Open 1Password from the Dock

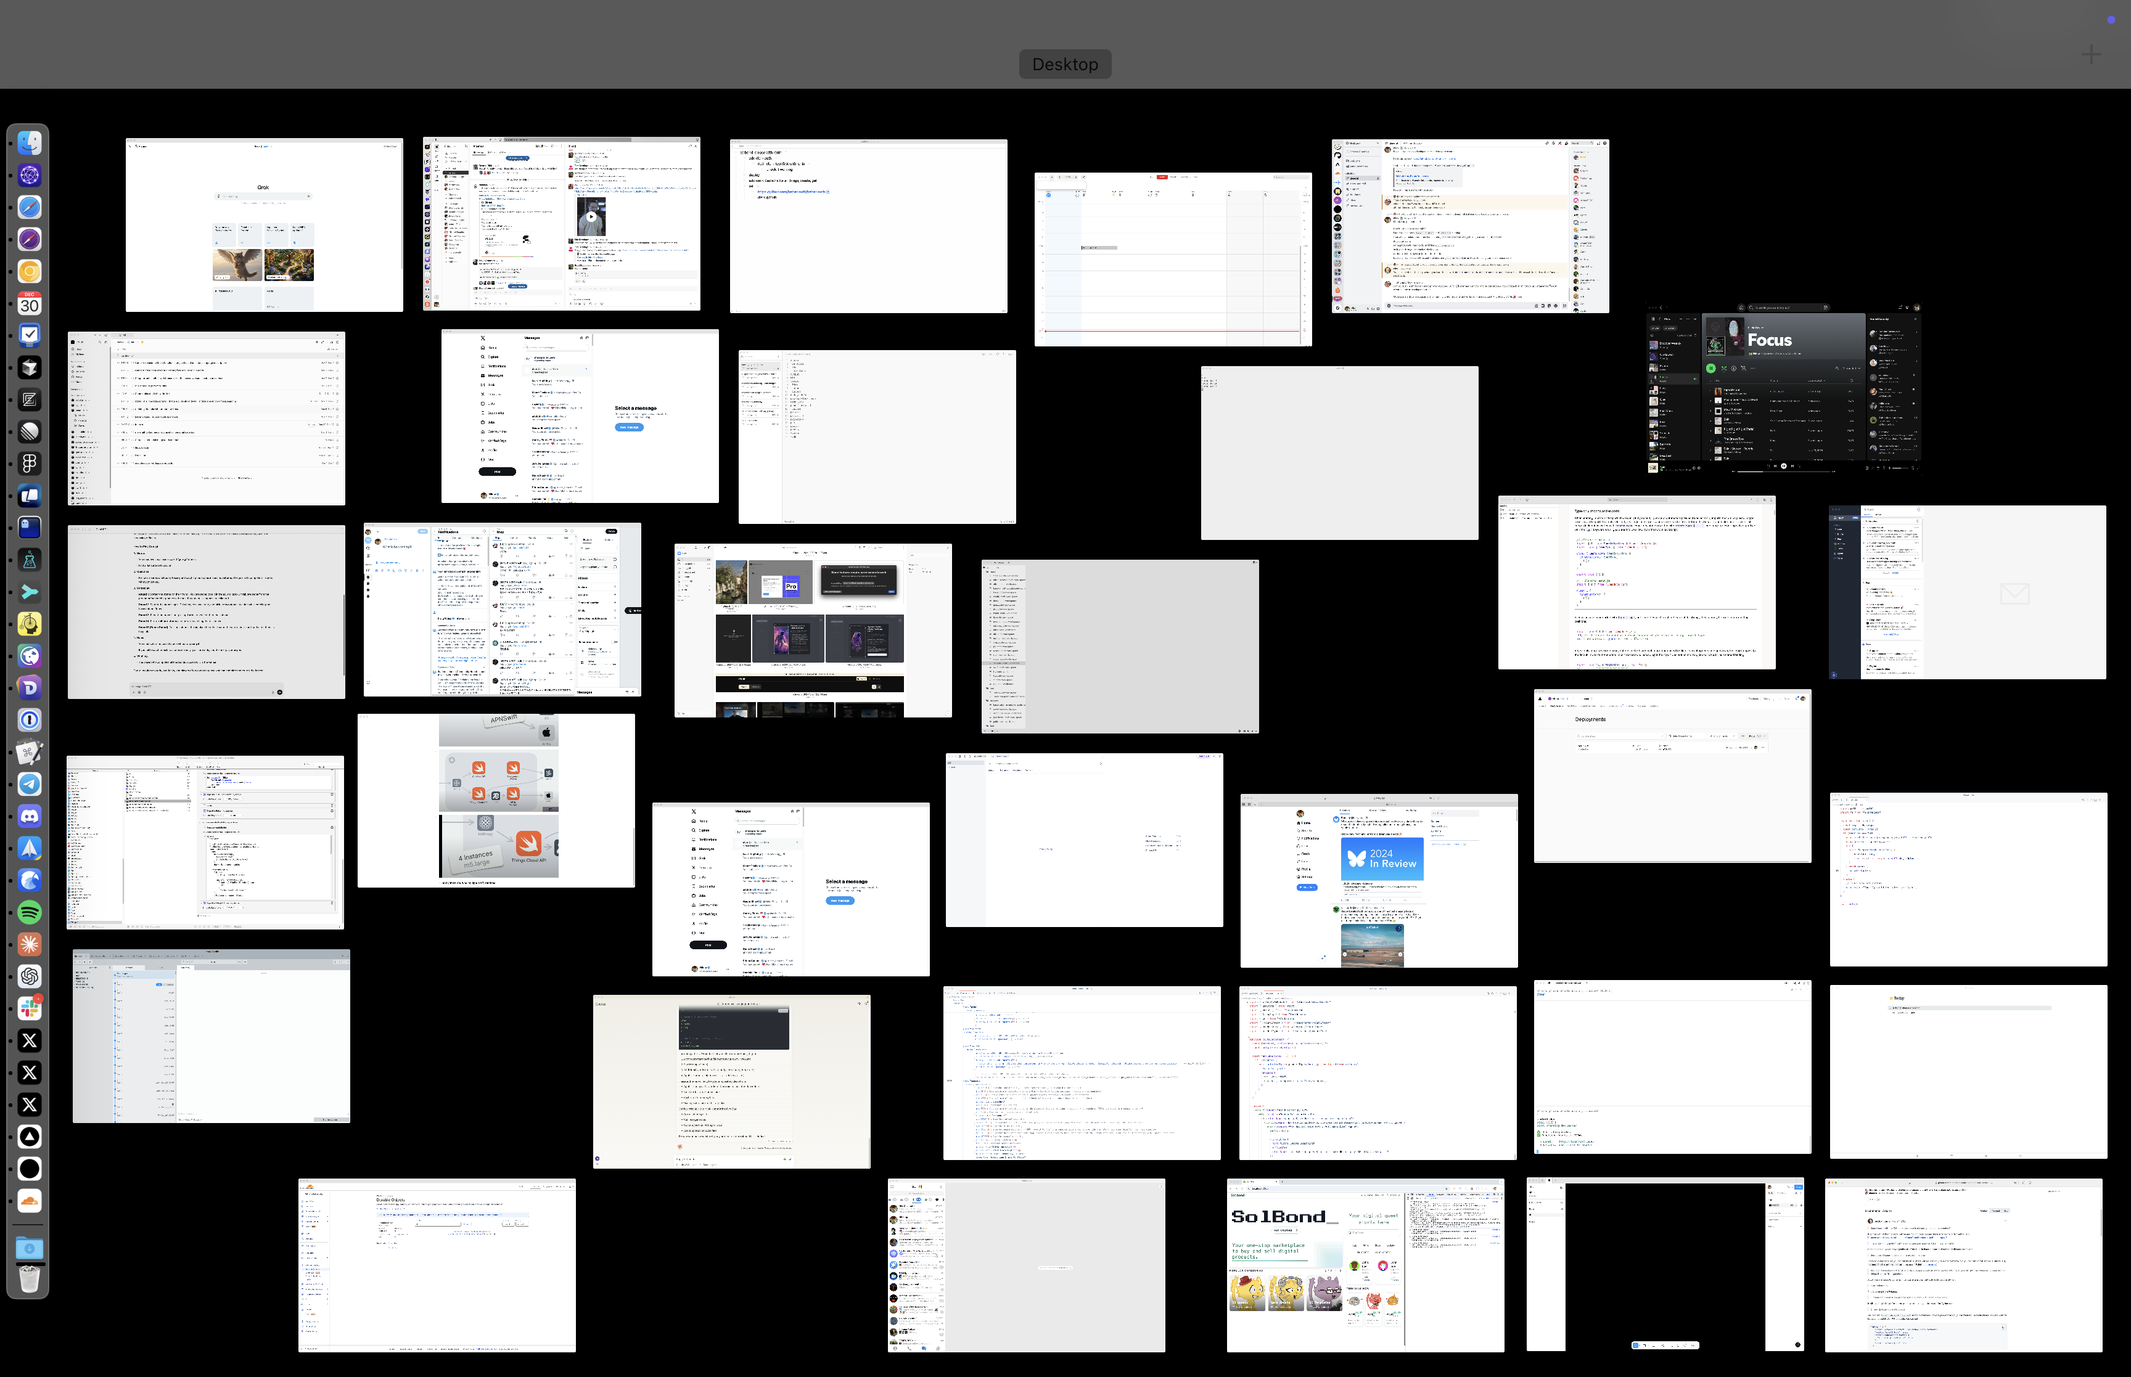pyautogui.click(x=30, y=720)
